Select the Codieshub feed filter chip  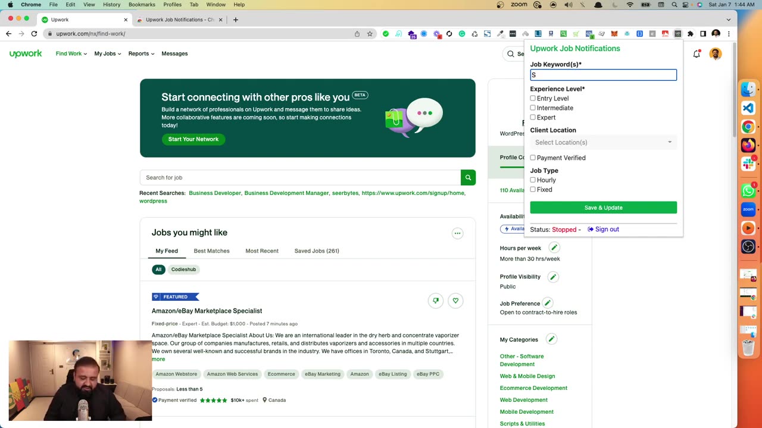183,269
